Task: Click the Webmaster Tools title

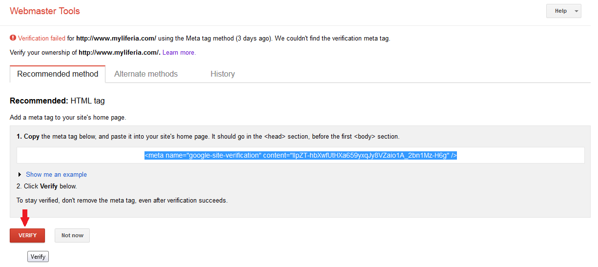Action: pyautogui.click(x=45, y=11)
